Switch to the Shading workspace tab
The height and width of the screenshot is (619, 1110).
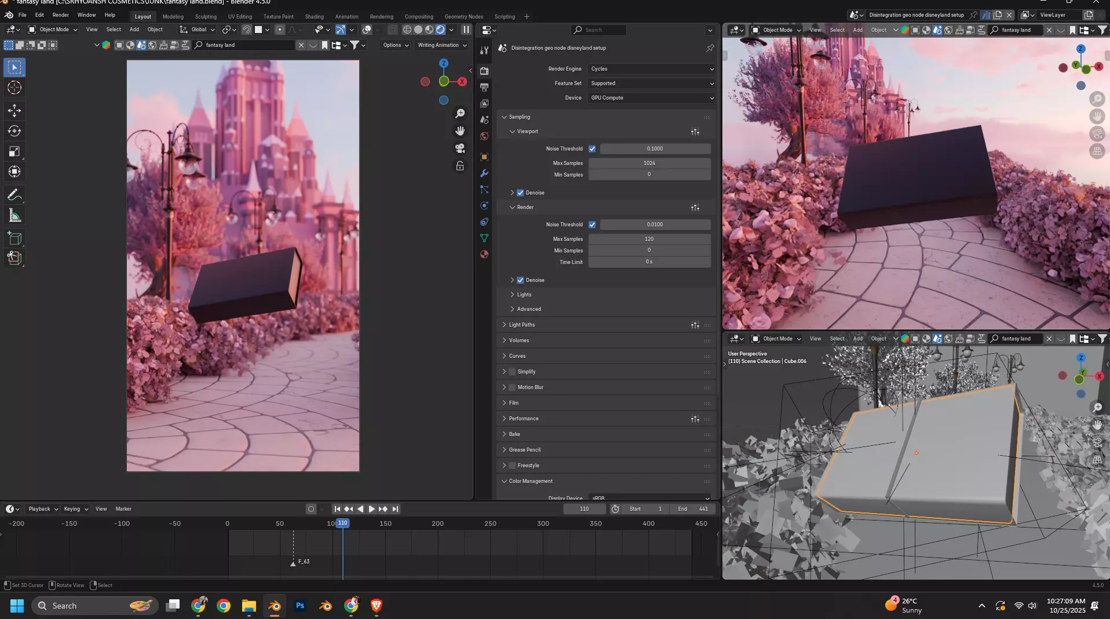click(314, 17)
